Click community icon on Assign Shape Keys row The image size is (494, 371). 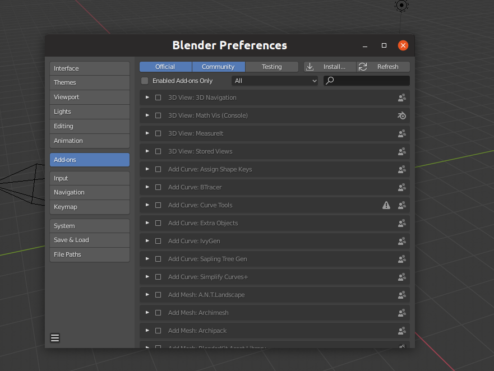401,169
